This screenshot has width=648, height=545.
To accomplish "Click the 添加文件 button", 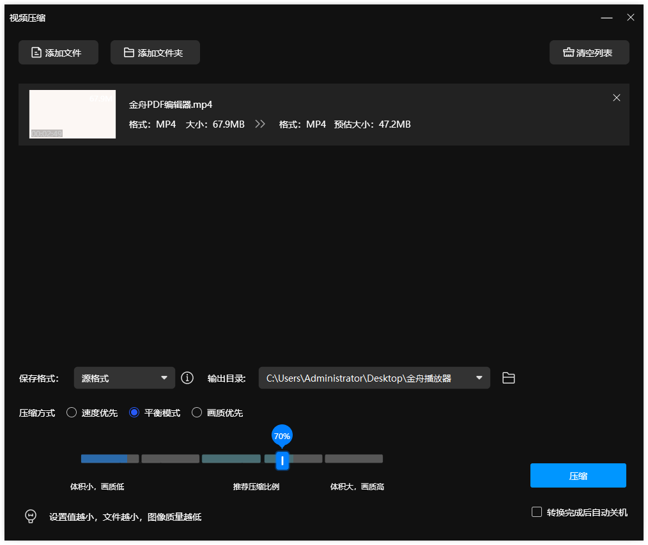I will pyautogui.click(x=58, y=52).
